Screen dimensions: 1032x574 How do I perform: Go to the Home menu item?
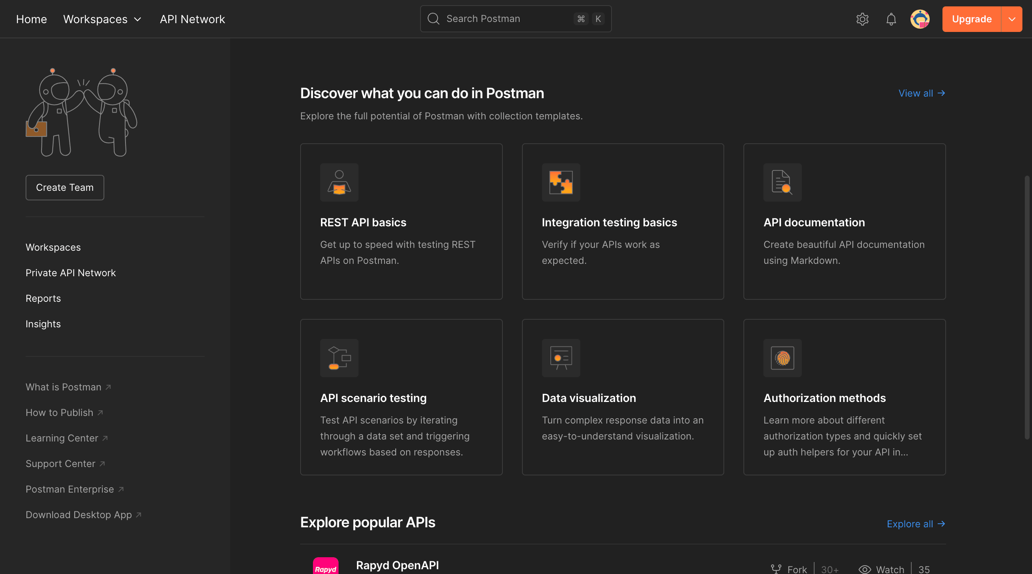point(31,19)
